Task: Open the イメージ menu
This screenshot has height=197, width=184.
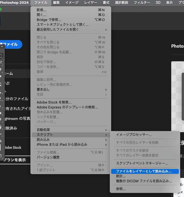Action: (x=72, y=2)
